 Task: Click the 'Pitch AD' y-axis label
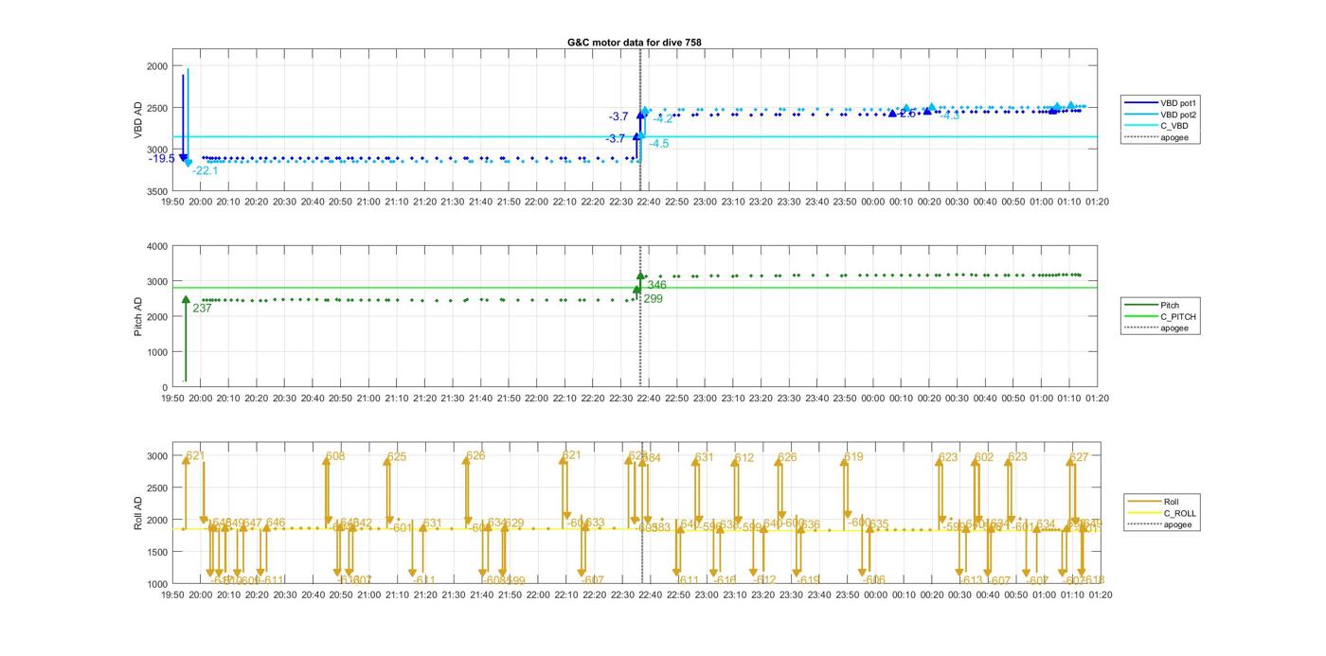[x=138, y=317]
